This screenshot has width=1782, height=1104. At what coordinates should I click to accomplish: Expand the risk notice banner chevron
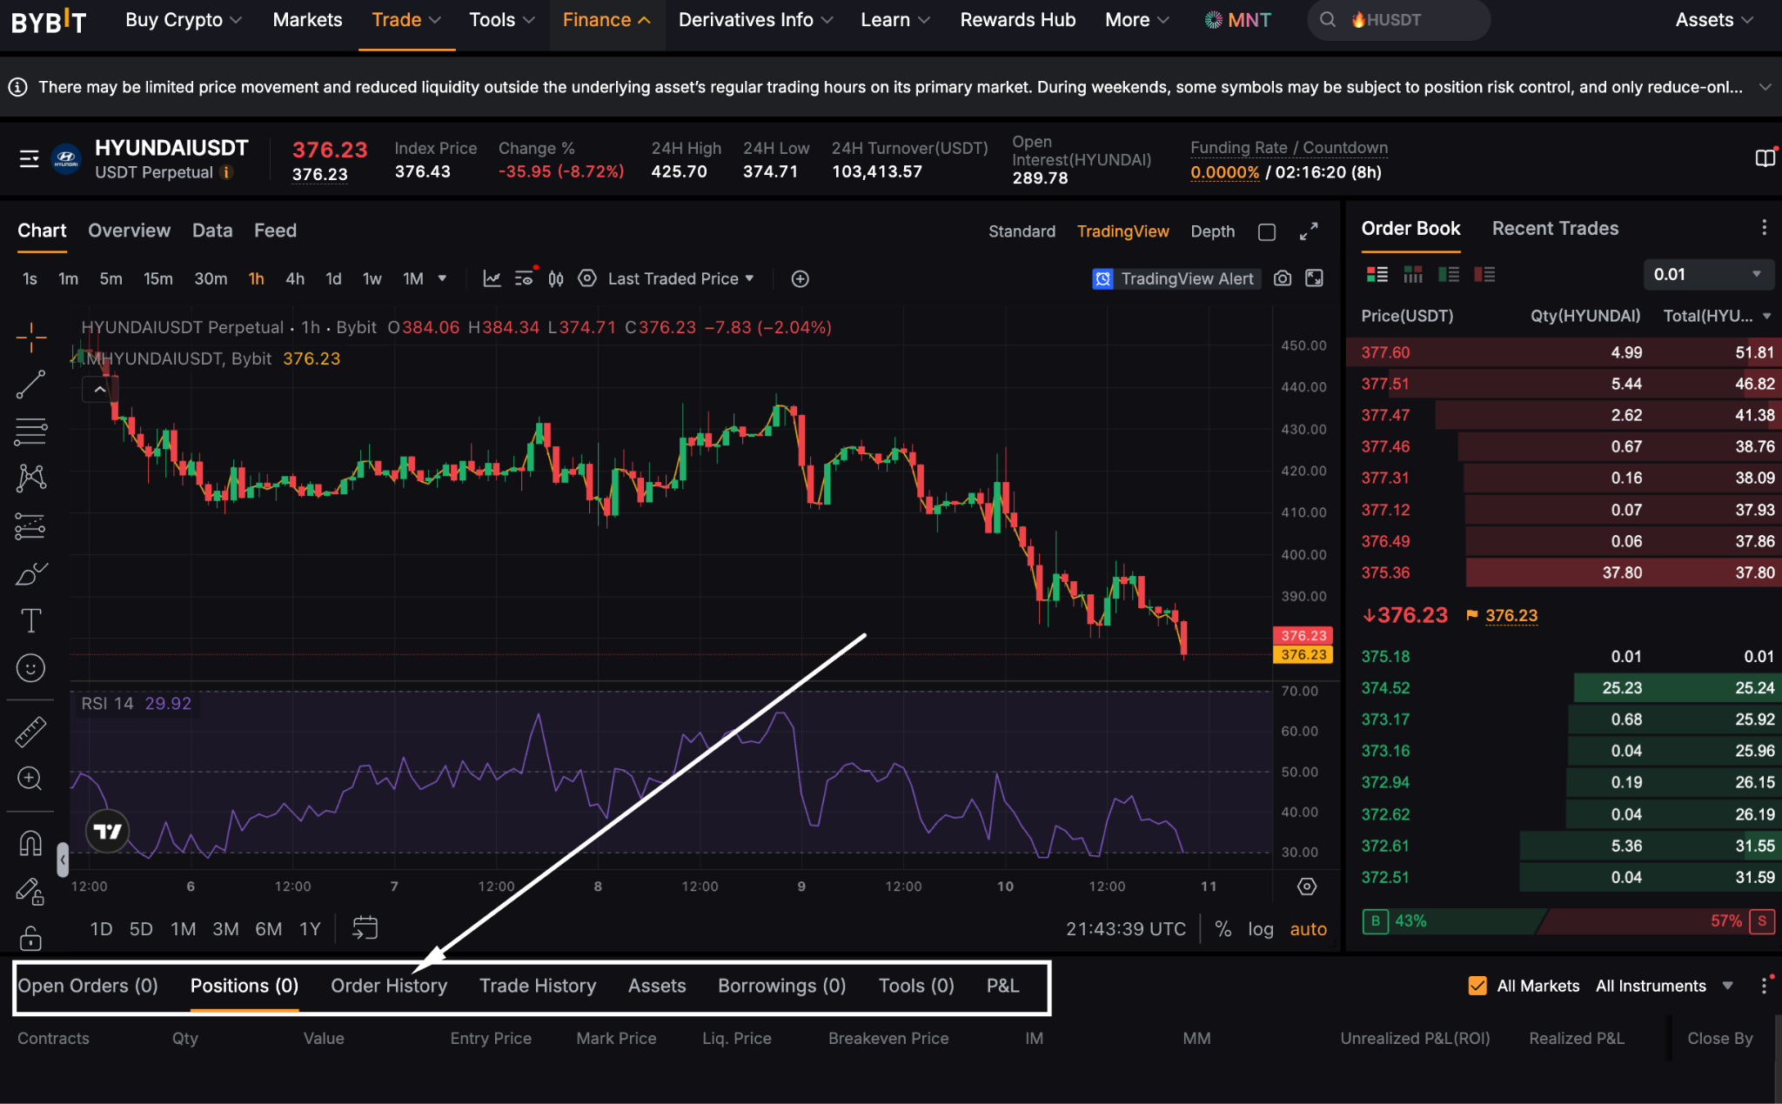[1765, 87]
